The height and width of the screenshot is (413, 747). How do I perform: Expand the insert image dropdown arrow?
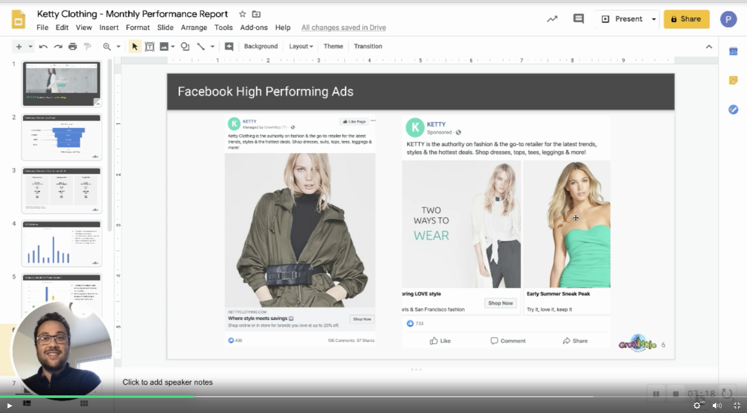(173, 47)
